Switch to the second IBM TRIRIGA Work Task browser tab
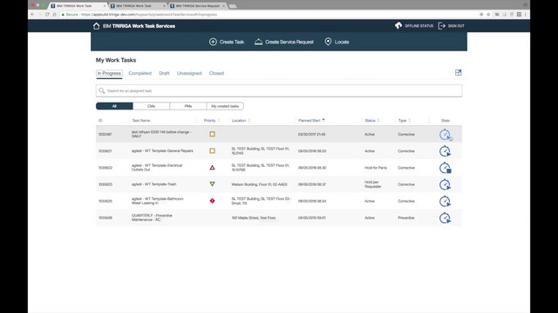Screen dimensions: 558x313 (138, 6)
